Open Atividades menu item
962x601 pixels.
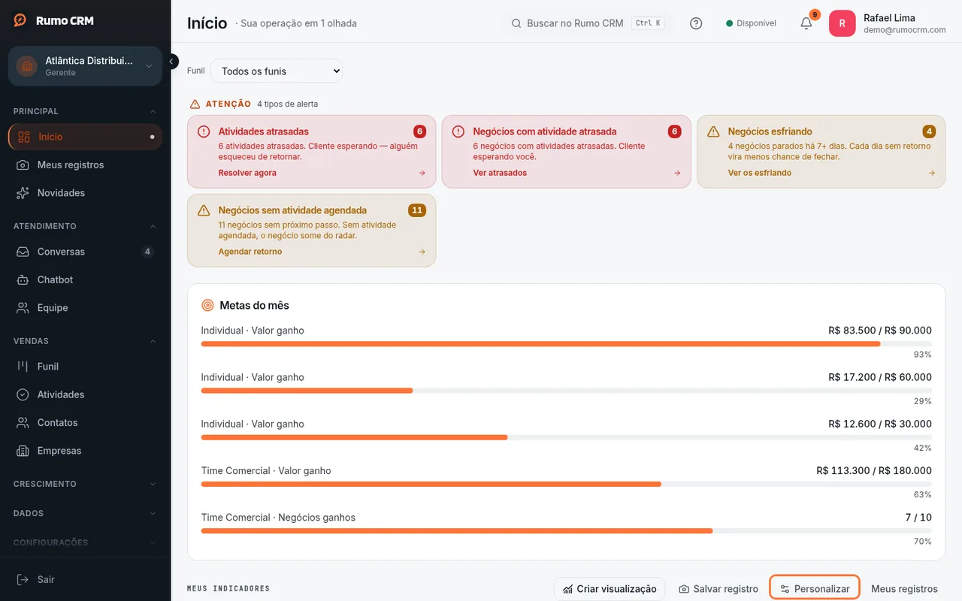(85, 394)
